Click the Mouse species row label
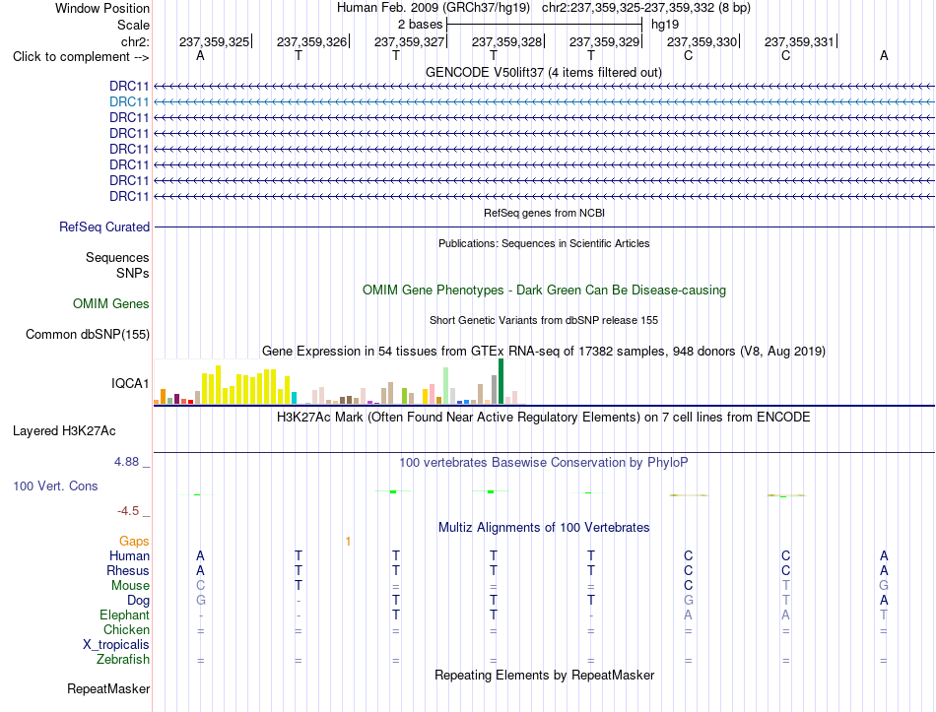This screenshot has width=936, height=712. click(x=130, y=586)
